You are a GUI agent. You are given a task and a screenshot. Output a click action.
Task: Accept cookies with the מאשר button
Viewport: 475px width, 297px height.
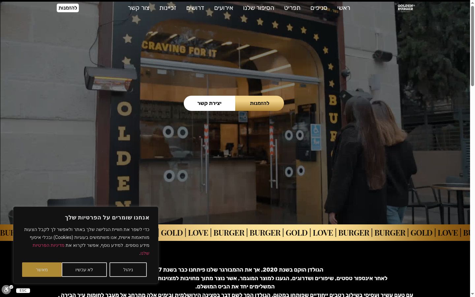coord(42,270)
